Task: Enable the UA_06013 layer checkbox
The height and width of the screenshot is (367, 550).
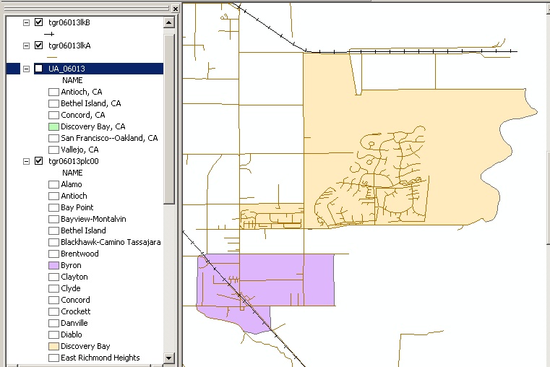Action: (x=38, y=69)
